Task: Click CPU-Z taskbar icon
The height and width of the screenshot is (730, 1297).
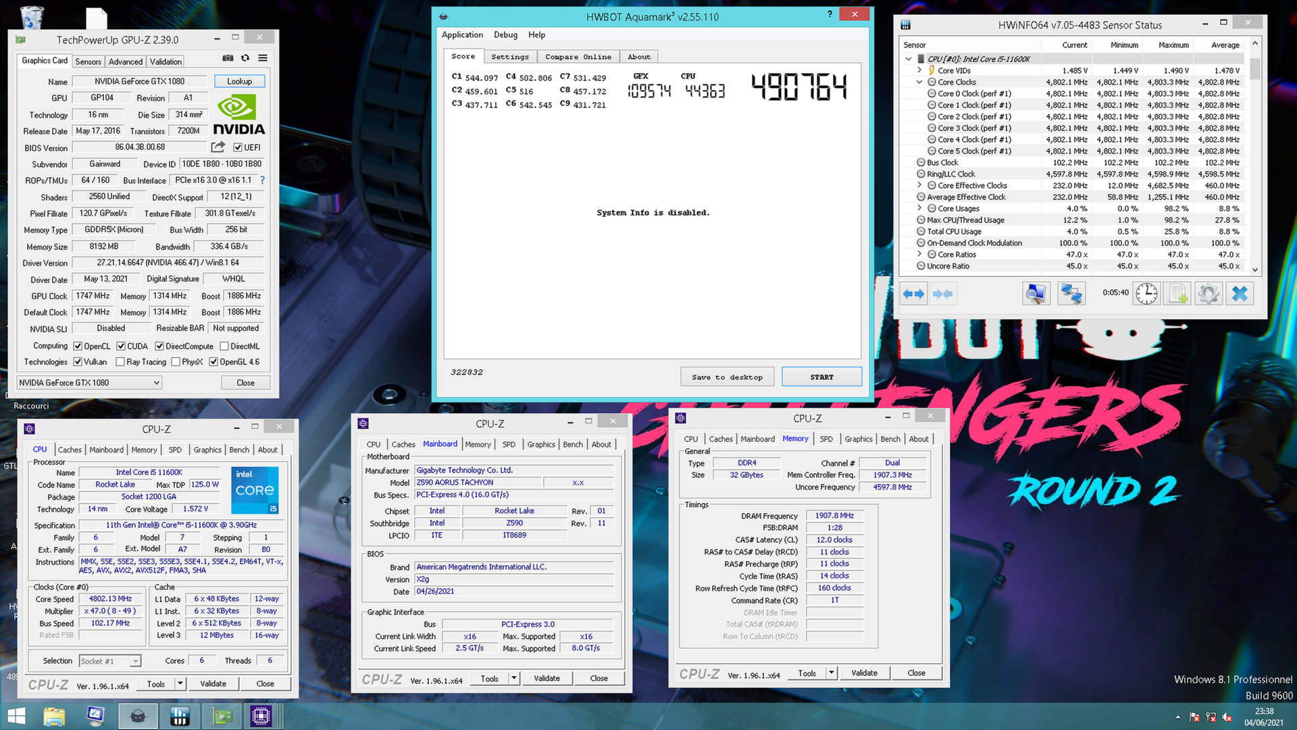Action: tap(261, 716)
